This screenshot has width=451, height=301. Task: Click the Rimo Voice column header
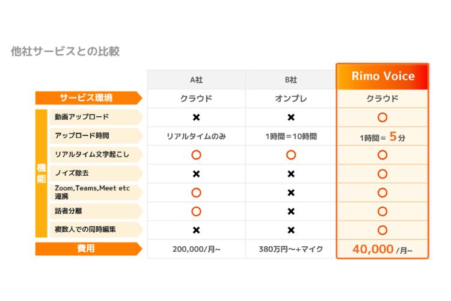point(382,76)
